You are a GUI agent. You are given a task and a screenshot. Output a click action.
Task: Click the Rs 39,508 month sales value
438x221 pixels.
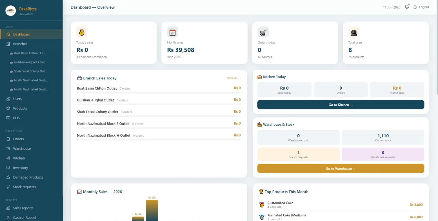coord(181,50)
